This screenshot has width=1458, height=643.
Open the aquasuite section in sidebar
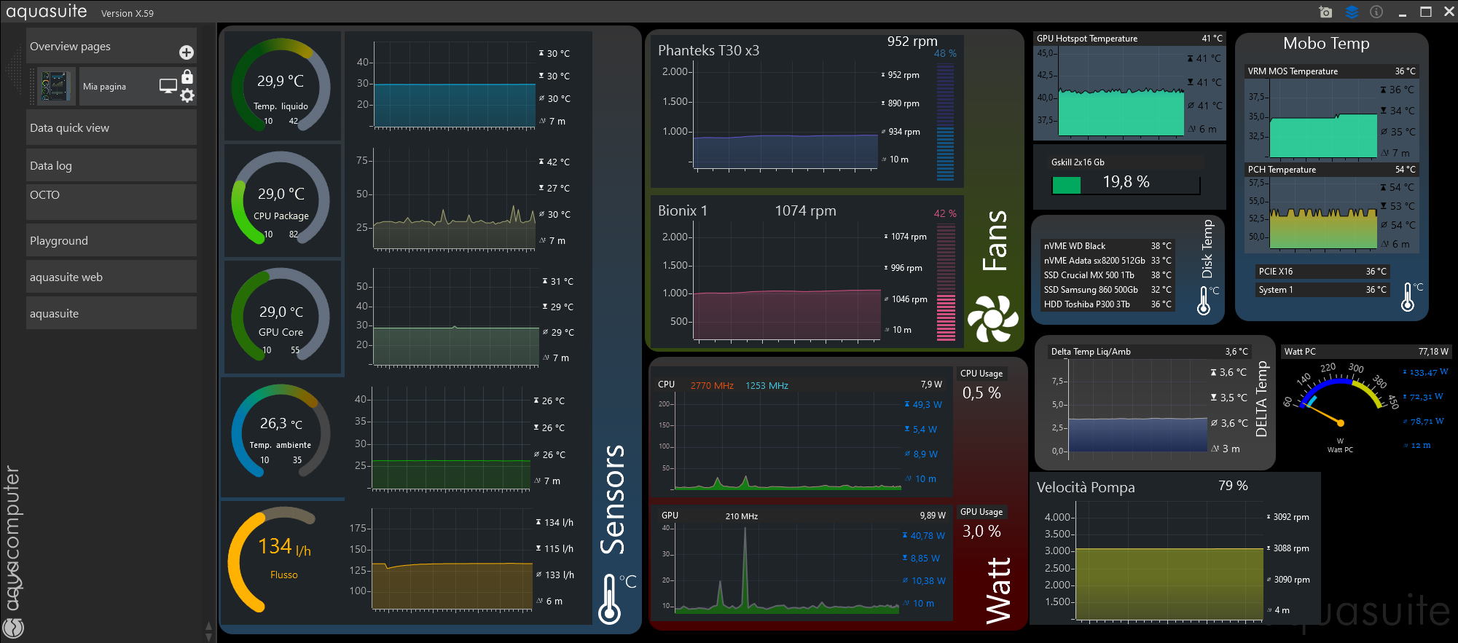pos(111,313)
